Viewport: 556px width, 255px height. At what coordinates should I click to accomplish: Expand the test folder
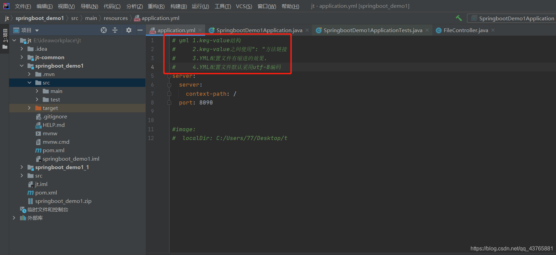point(37,100)
